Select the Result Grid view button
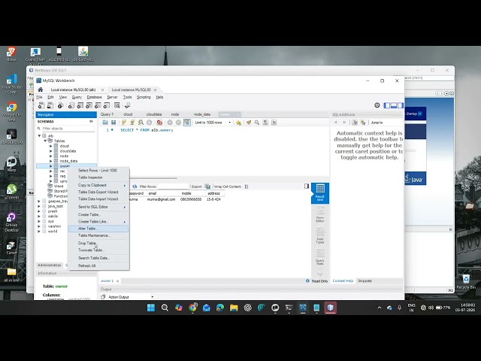 pyautogui.click(x=320, y=193)
